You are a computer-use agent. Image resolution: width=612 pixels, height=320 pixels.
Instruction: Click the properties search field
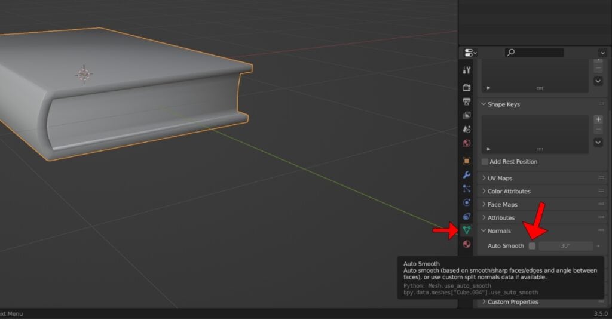click(535, 53)
